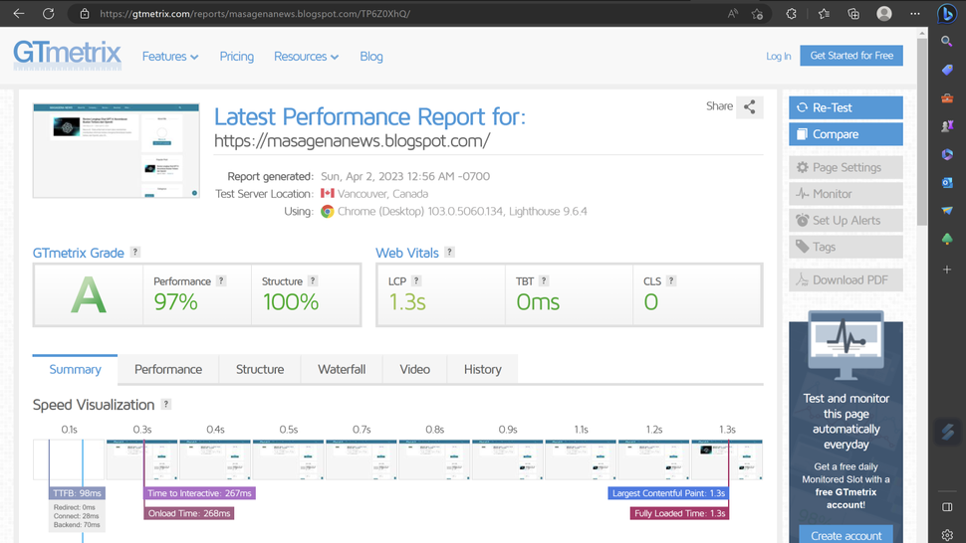Open Bing chat sidebar icon

coord(947,14)
